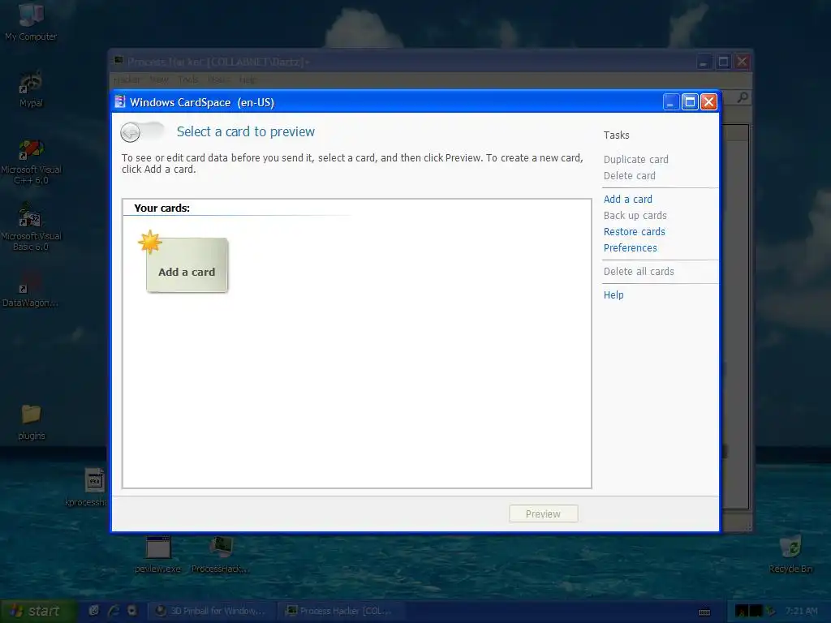Image resolution: width=831 pixels, height=623 pixels.
Task: Click Delete all cards task
Action: pyautogui.click(x=639, y=271)
